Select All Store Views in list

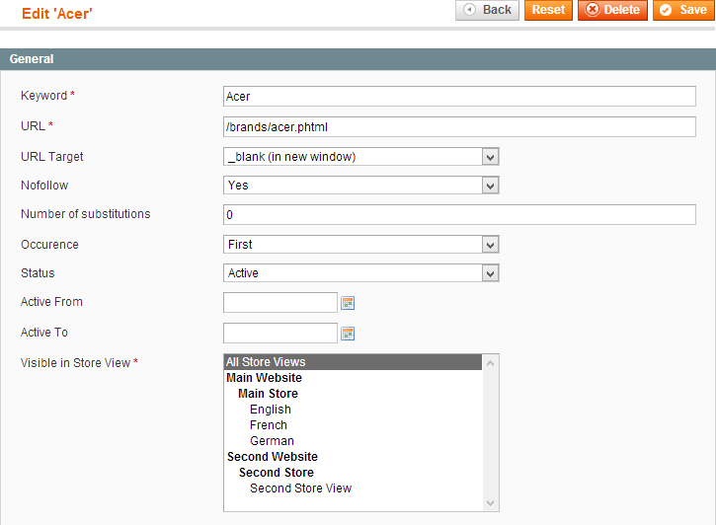tap(353, 362)
